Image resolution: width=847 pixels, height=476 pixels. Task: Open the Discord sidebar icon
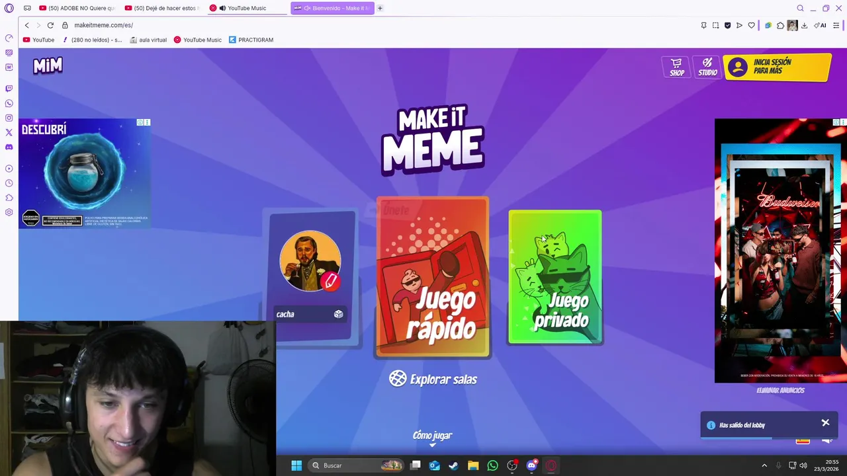coord(9,147)
